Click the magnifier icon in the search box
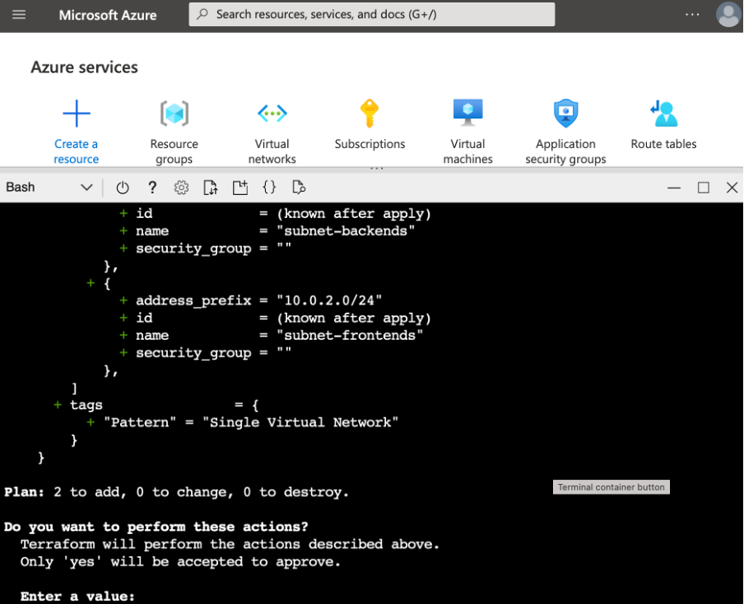This screenshot has height=604, width=744. [x=202, y=14]
